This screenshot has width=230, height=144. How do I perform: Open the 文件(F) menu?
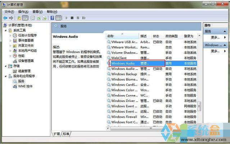[x=9, y=12]
